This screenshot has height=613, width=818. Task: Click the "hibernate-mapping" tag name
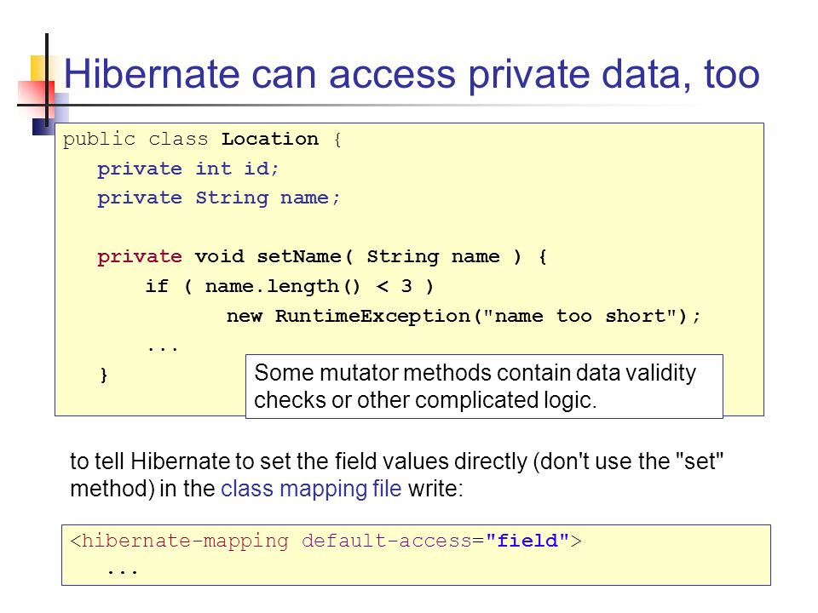point(185,541)
